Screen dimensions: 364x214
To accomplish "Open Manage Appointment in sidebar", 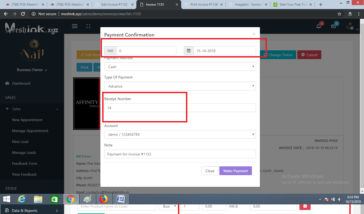I will tap(30, 131).
